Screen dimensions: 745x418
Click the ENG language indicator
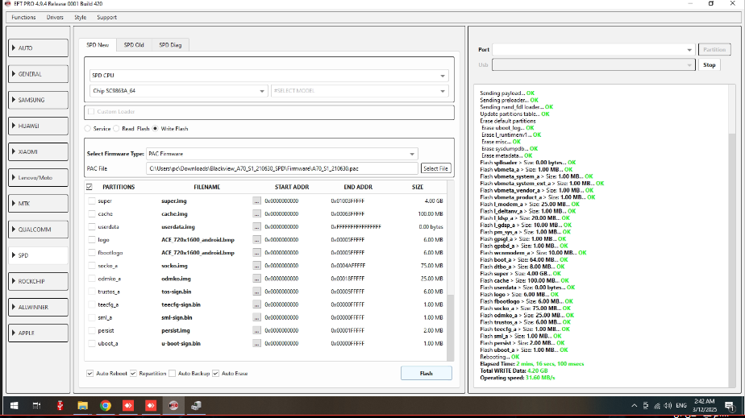pyautogui.click(x=680, y=406)
